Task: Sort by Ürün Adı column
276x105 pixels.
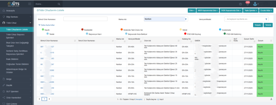Action: click(x=179, y=41)
